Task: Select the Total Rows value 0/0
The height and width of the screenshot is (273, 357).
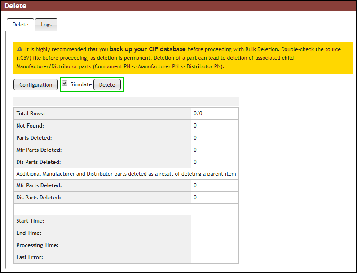Action: (198, 114)
